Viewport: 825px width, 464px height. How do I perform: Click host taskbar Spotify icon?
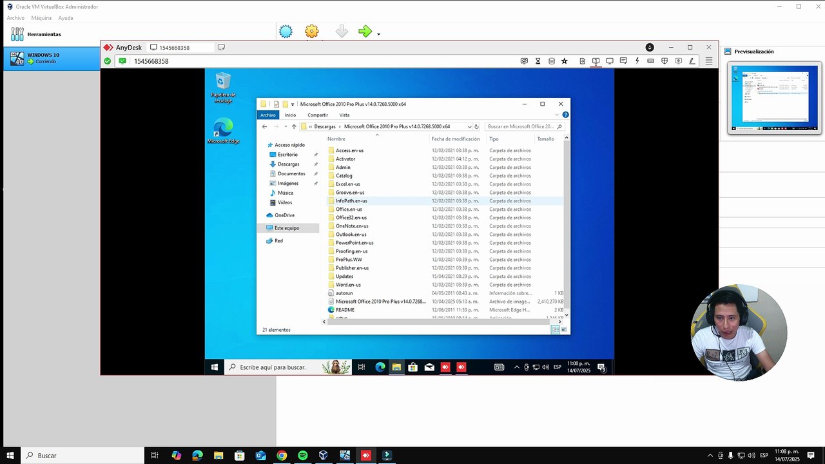point(303,456)
